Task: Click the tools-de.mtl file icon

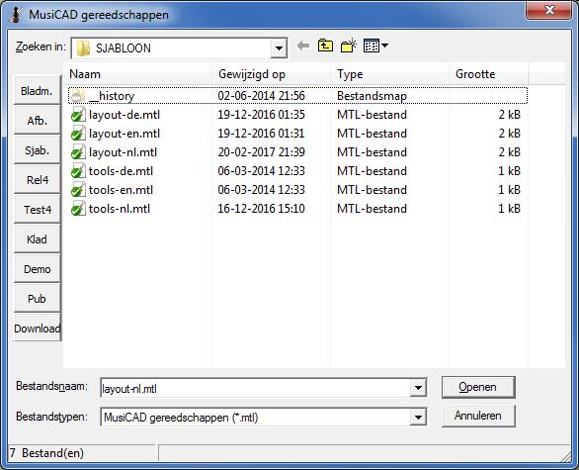Action: click(78, 171)
